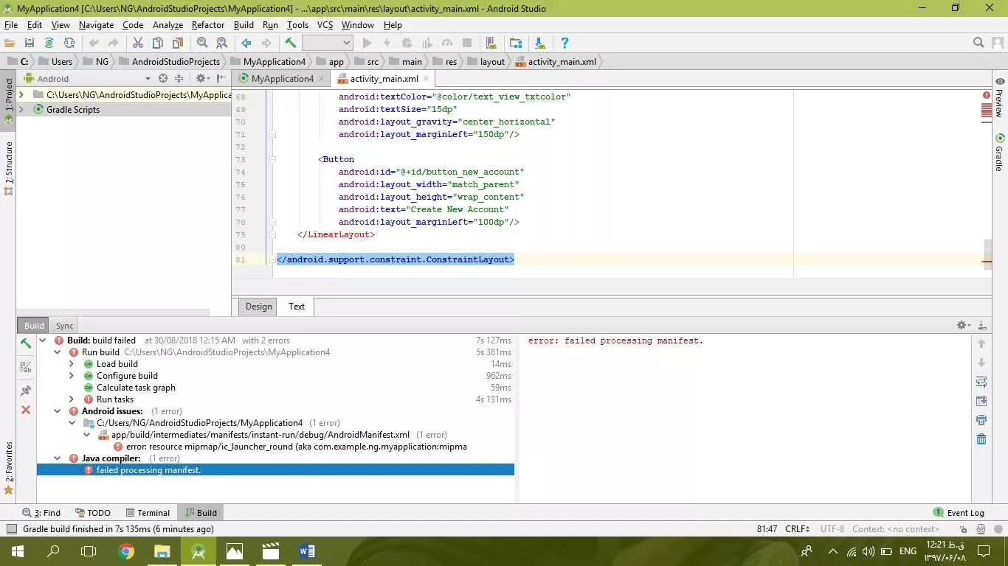Click the Help question mark icon
Screen dimensions: 1008x566
(565, 43)
